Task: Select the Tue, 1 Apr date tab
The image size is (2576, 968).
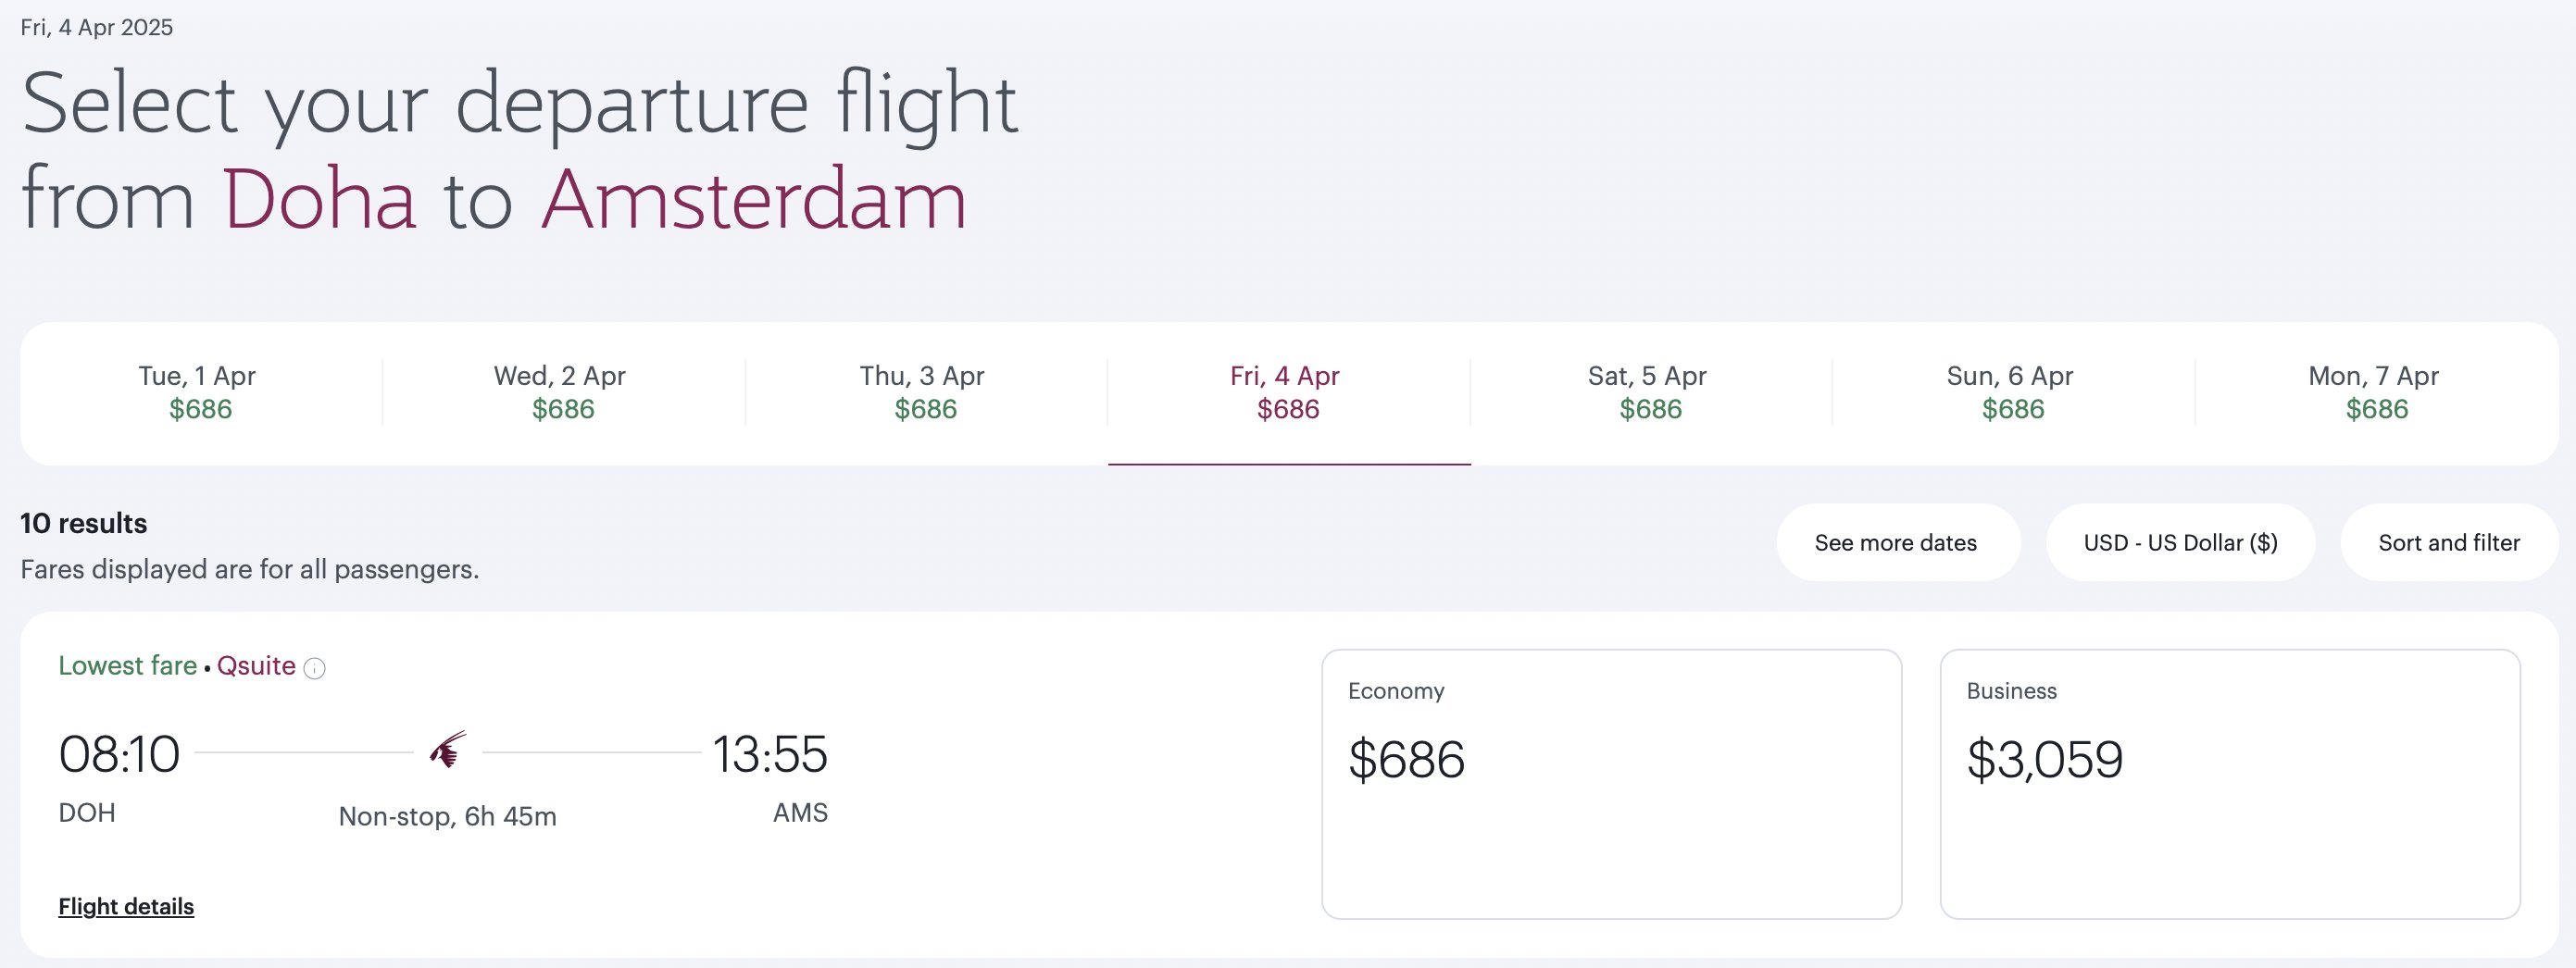Action: pos(200,392)
